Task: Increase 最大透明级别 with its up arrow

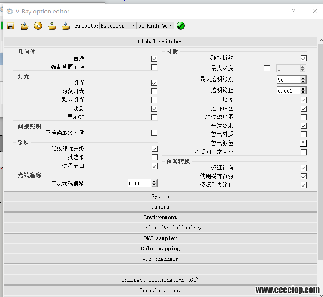Action: coord(303,78)
